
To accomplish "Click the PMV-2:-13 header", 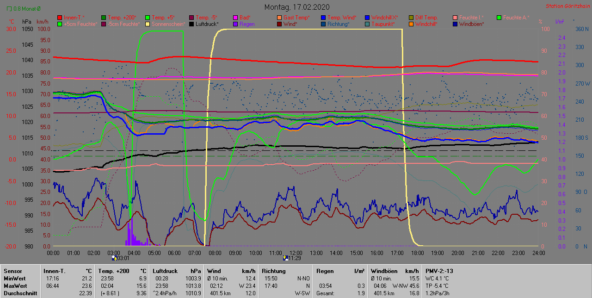I will (x=438, y=271).
